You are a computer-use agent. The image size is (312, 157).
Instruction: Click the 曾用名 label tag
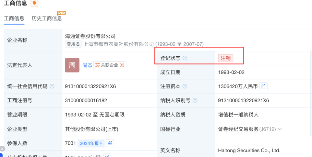tap(73, 44)
